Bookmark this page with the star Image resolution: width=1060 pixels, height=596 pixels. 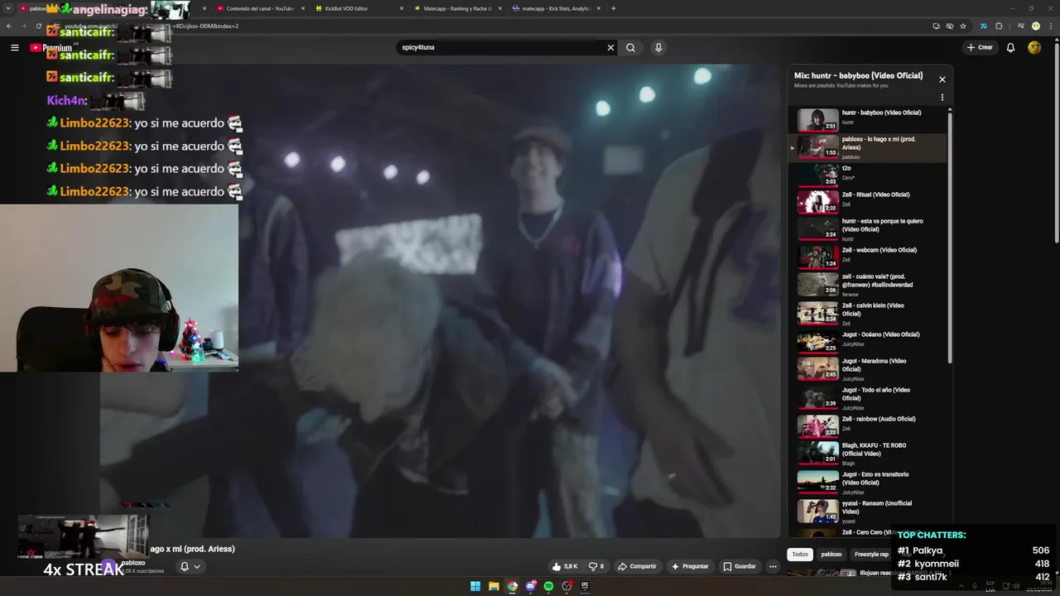(x=963, y=26)
